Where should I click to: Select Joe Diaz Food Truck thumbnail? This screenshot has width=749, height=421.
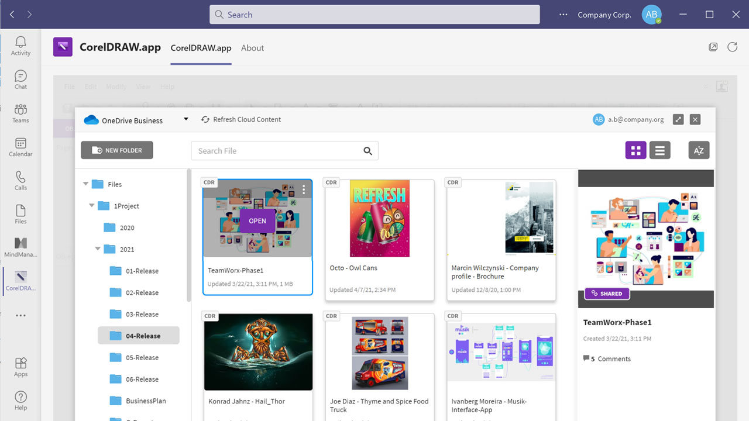pyautogui.click(x=380, y=352)
